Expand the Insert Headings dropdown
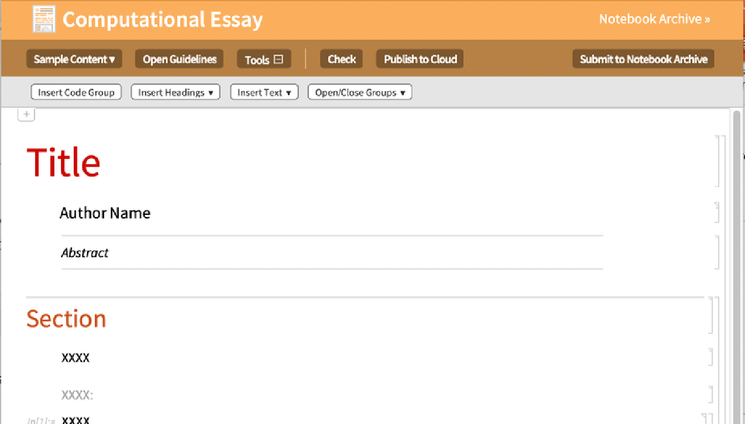 (x=175, y=92)
